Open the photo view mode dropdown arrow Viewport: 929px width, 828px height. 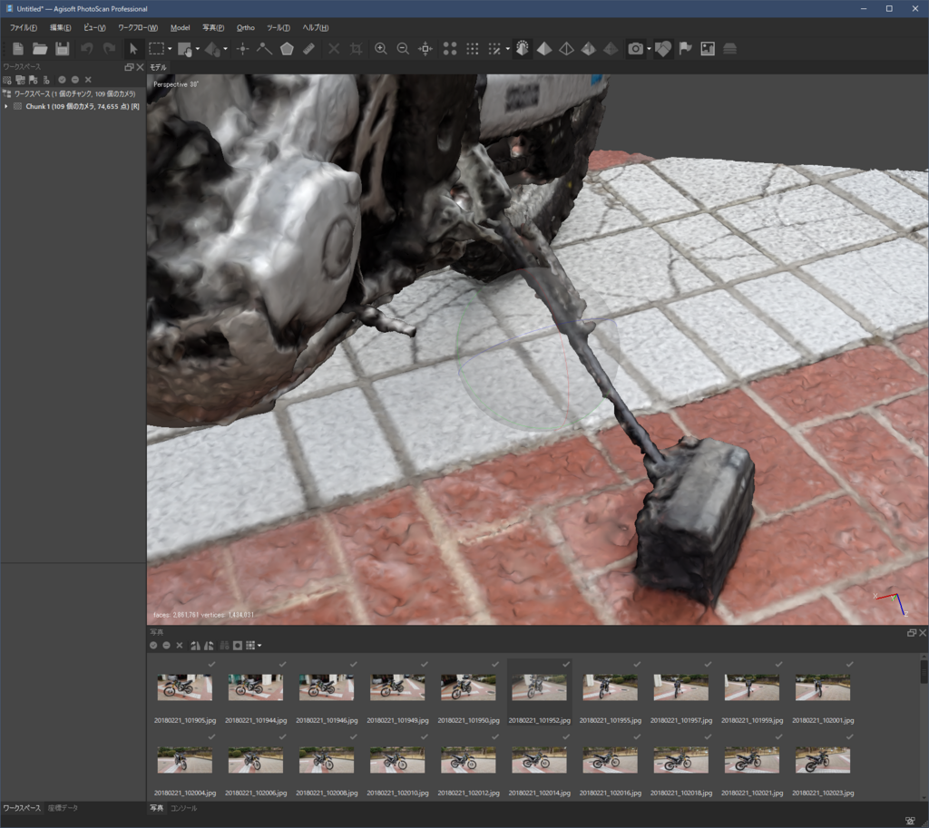tap(259, 646)
